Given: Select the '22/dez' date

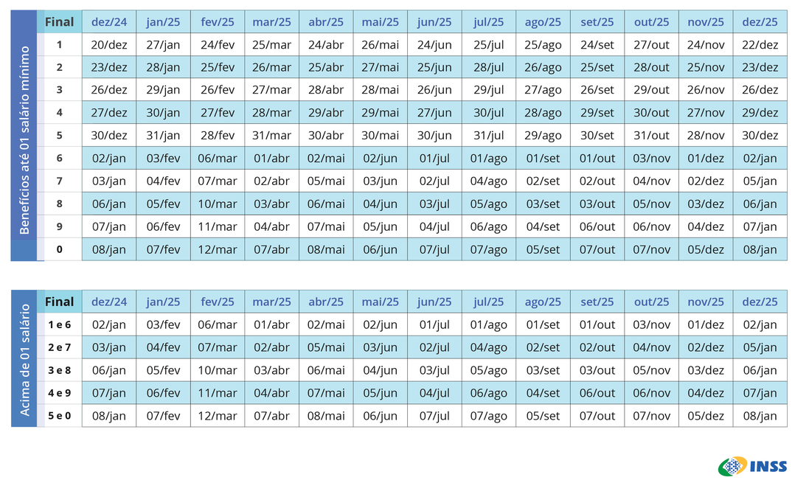Looking at the screenshot, I should [760, 44].
